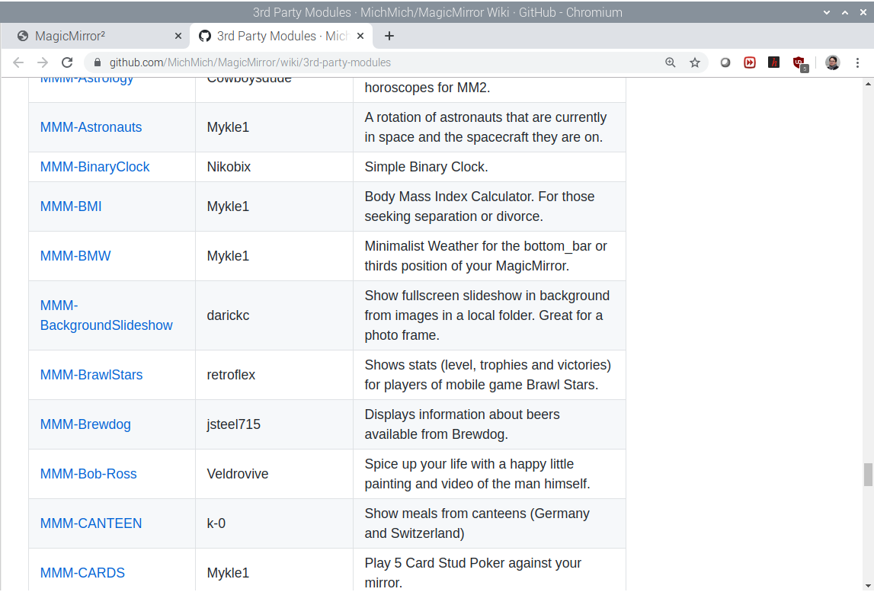The image size is (874, 592).
Task: Click the 5 Card Stud Poker description
Action: point(472,573)
